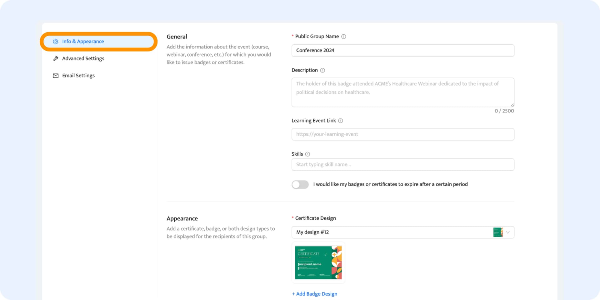Image resolution: width=600 pixels, height=300 pixels.
Task: Click the info icon beside the Description label
Action: (322, 70)
